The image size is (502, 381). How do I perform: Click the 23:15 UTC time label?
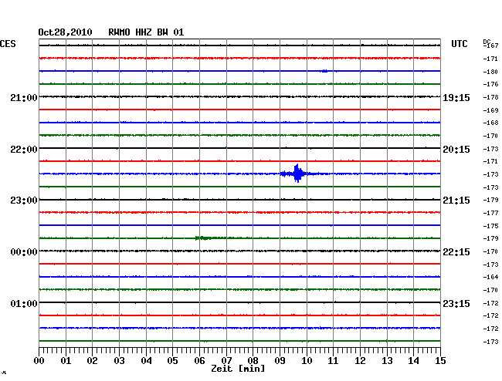[x=456, y=304]
